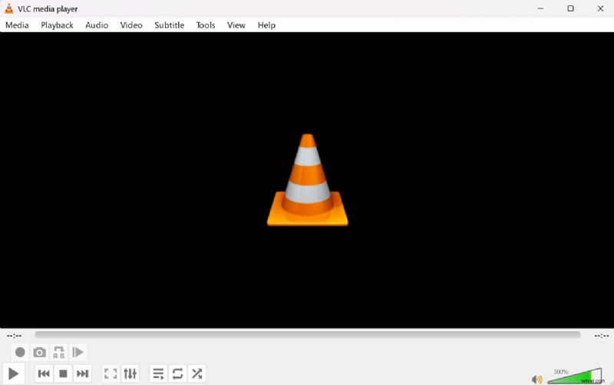Open the Help menu

coord(266,25)
